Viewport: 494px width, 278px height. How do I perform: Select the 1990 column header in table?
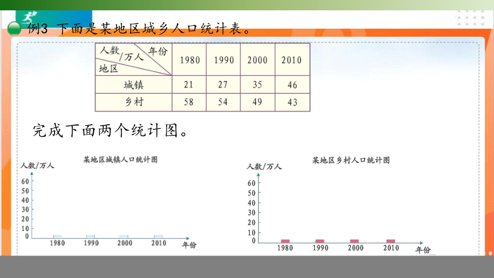click(x=223, y=60)
